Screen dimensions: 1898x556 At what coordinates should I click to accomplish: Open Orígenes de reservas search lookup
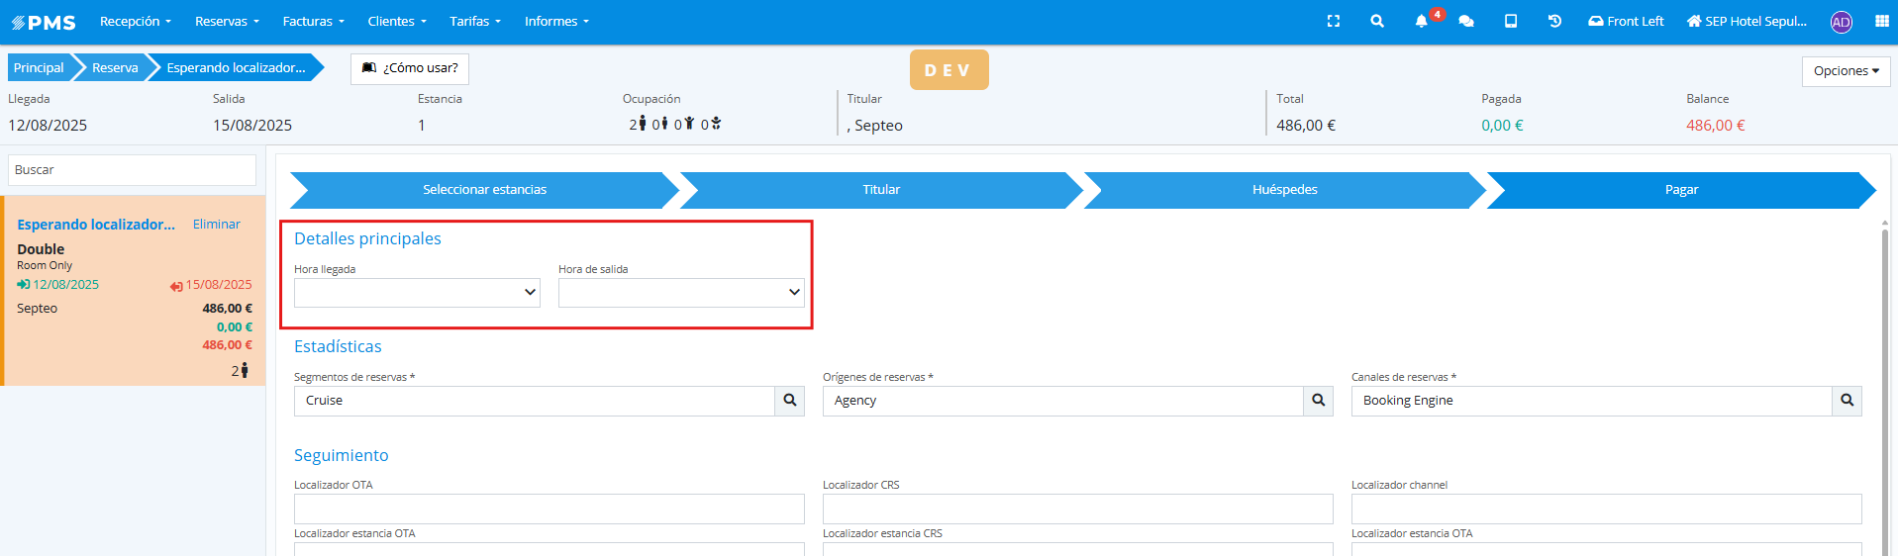[x=1318, y=401]
